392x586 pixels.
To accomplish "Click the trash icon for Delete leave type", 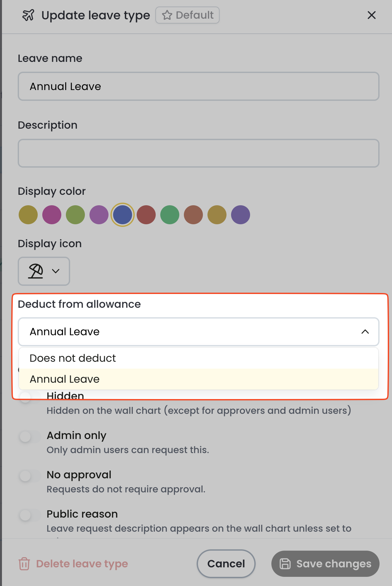I will [x=24, y=564].
